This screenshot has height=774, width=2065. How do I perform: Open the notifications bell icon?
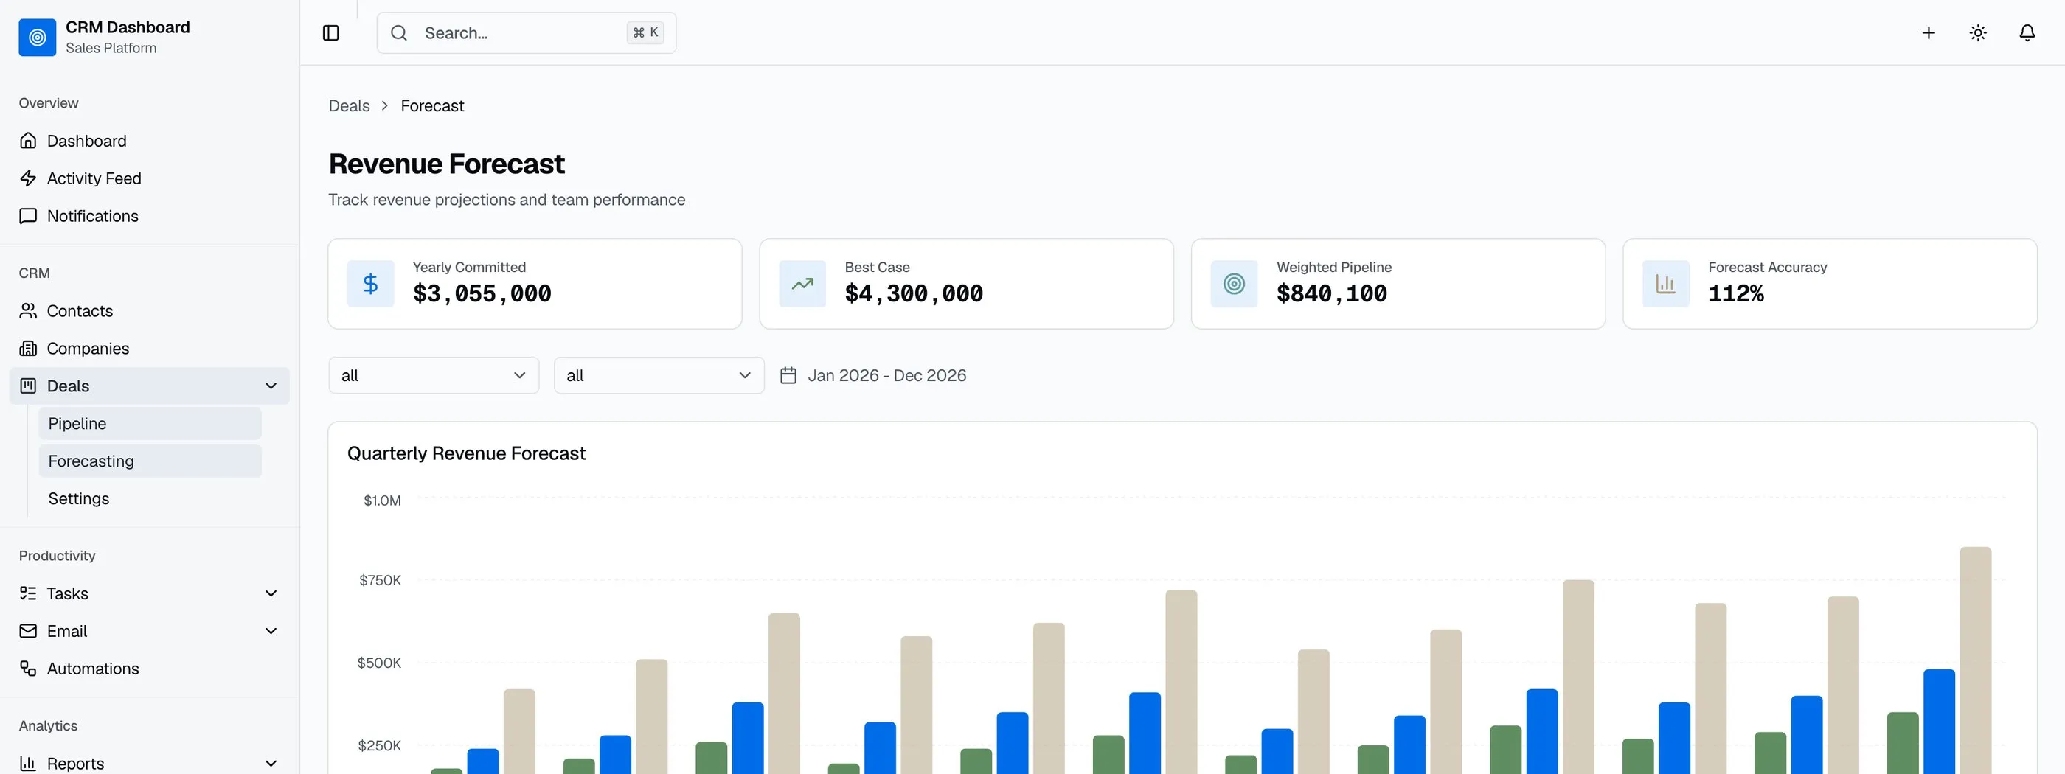point(2027,33)
